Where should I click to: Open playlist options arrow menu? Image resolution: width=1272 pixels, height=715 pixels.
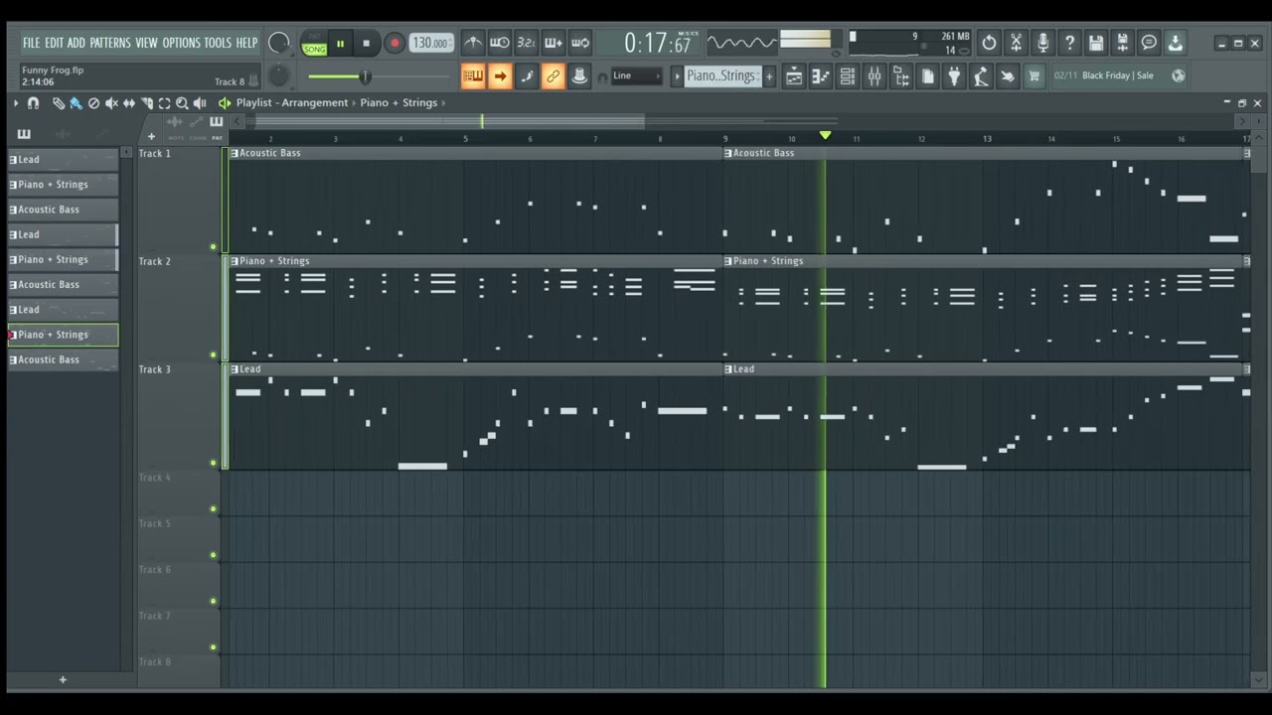(16, 103)
